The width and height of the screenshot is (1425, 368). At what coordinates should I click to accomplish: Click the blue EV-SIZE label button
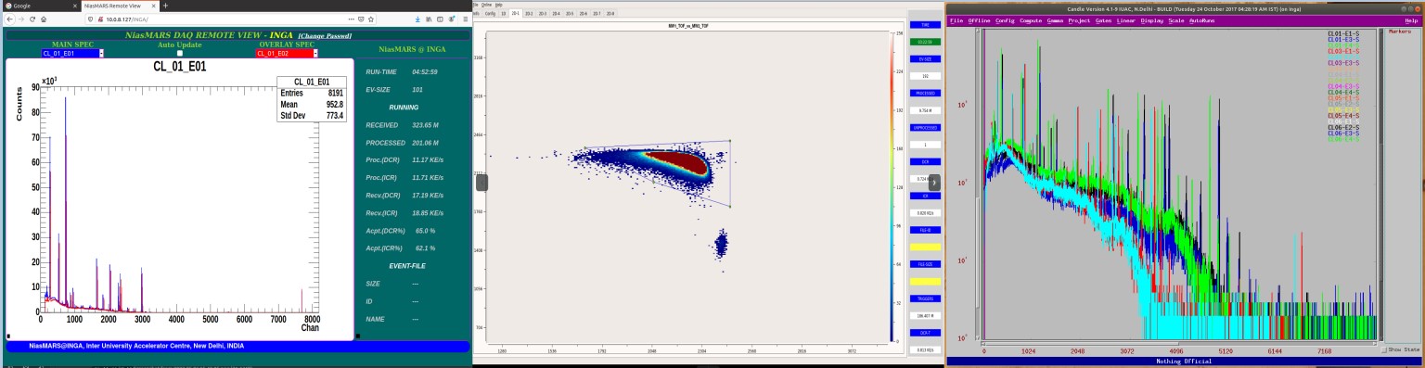[924, 58]
